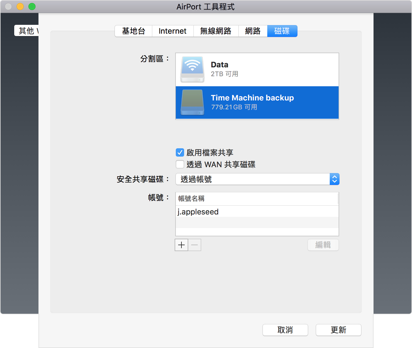Open the 安全共享磁碟 dropdown showing 透過帳號
Image resolution: width=412 pixels, height=348 pixels.
[x=257, y=179]
